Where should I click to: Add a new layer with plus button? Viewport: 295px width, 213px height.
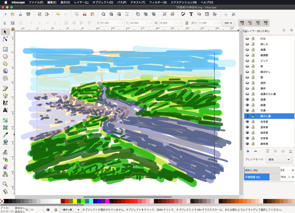(x=248, y=151)
